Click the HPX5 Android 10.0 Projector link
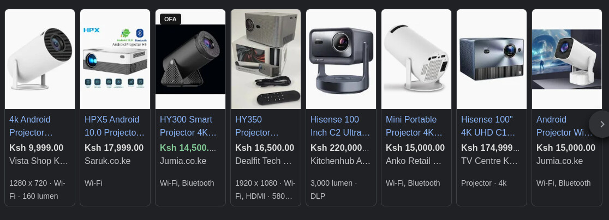The height and width of the screenshot is (220, 609). point(115,126)
